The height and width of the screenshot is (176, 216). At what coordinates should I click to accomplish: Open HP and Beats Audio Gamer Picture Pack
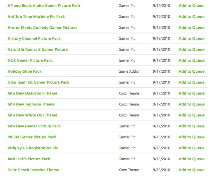click(44, 6)
